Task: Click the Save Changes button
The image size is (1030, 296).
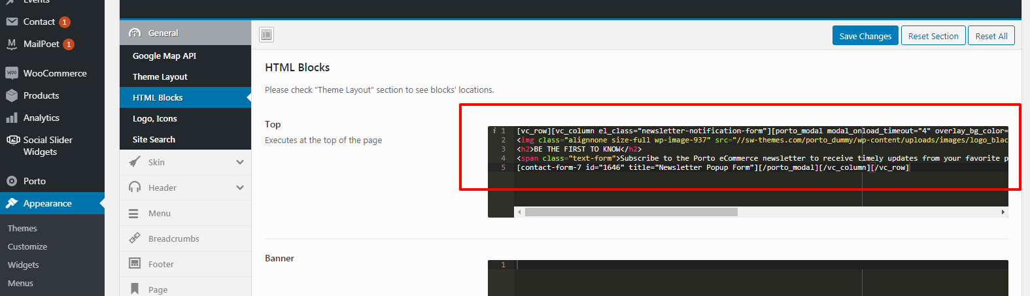Action: [865, 36]
